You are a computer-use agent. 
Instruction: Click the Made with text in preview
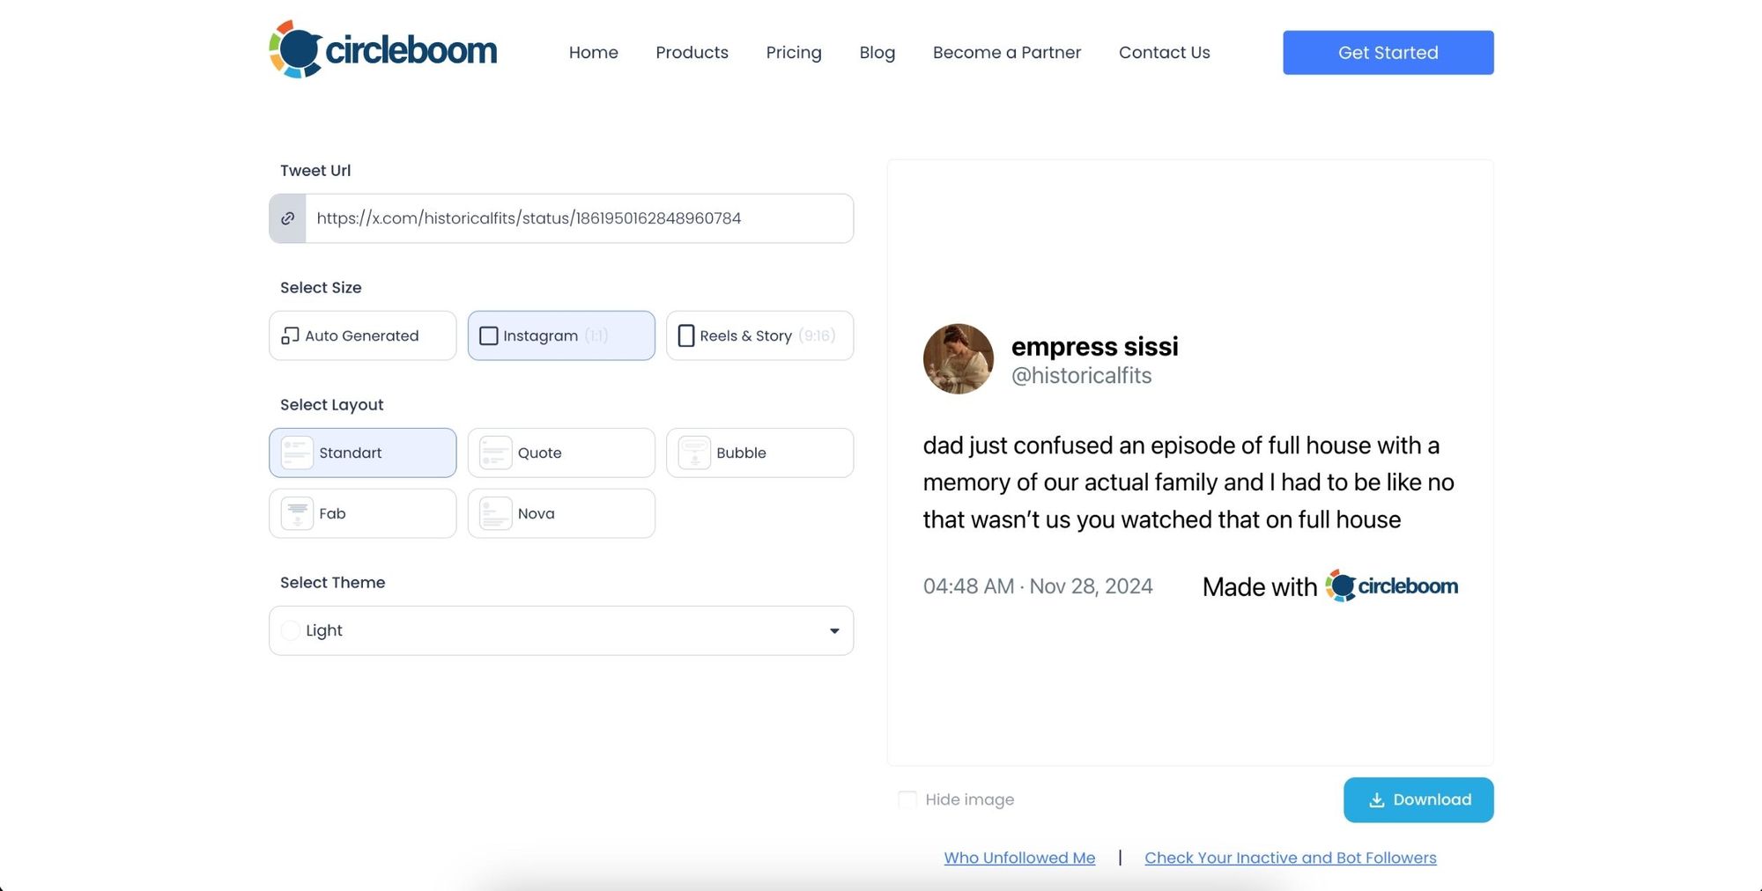(x=1260, y=586)
